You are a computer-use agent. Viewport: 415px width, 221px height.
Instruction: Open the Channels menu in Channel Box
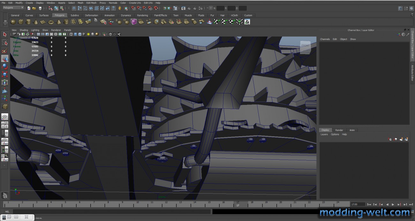click(325, 39)
